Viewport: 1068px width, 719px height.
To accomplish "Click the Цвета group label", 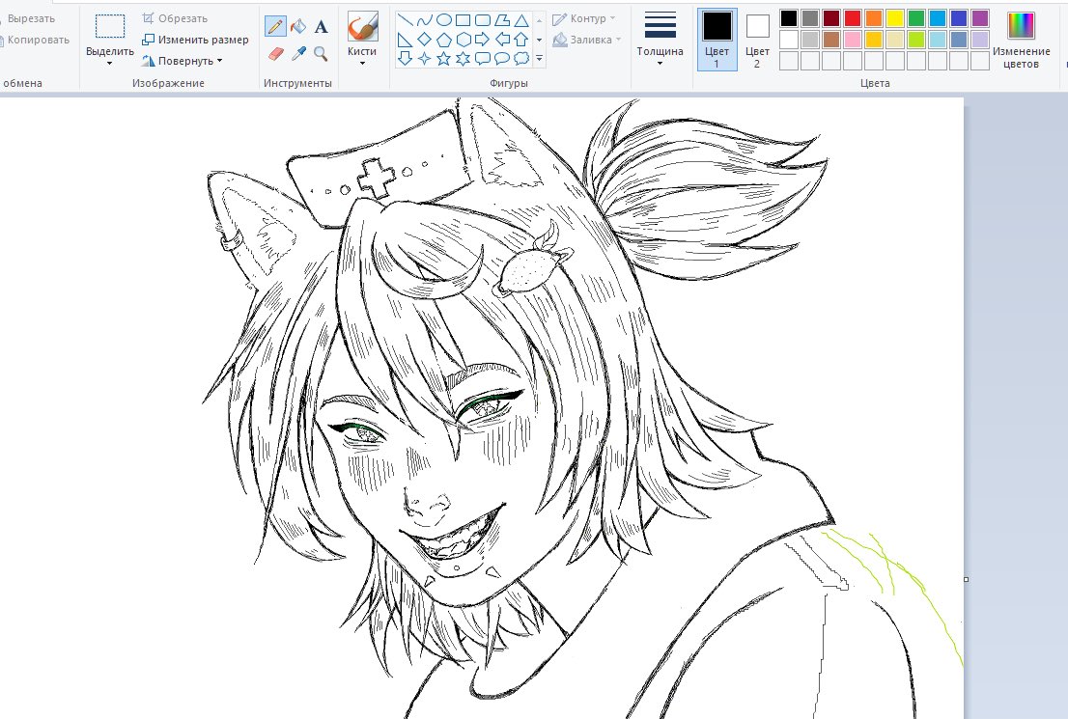I will (x=875, y=83).
